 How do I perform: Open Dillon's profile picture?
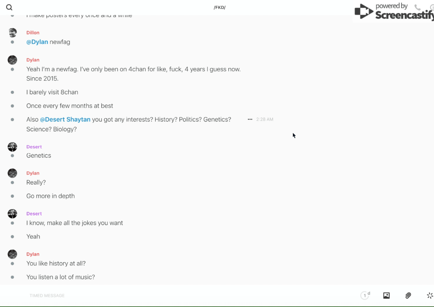[12, 32]
